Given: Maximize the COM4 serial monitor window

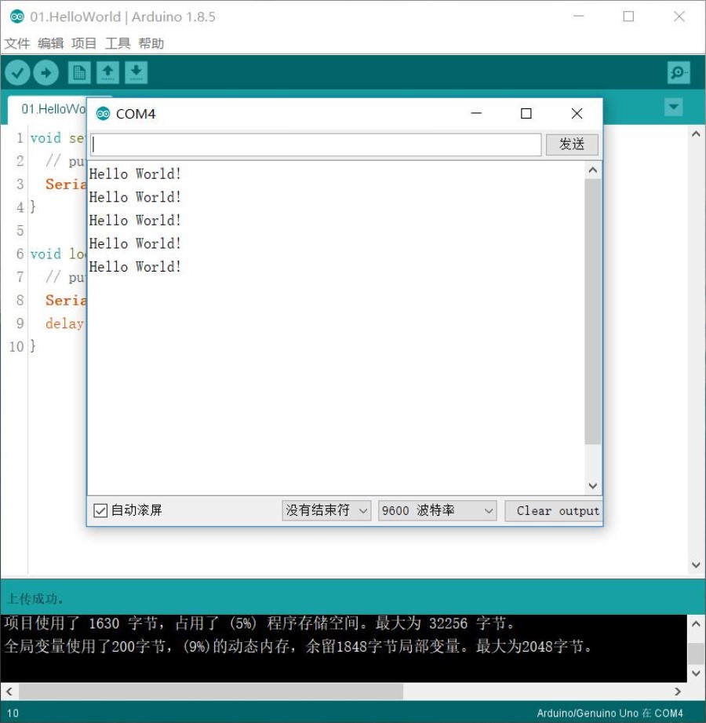Looking at the screenshot, I should click(x=526, y=113).
